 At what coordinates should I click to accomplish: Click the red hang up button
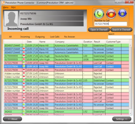point(111,14)
